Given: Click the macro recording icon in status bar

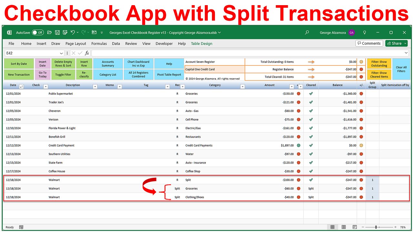Looking at the screenshot, I should (21, 227).
